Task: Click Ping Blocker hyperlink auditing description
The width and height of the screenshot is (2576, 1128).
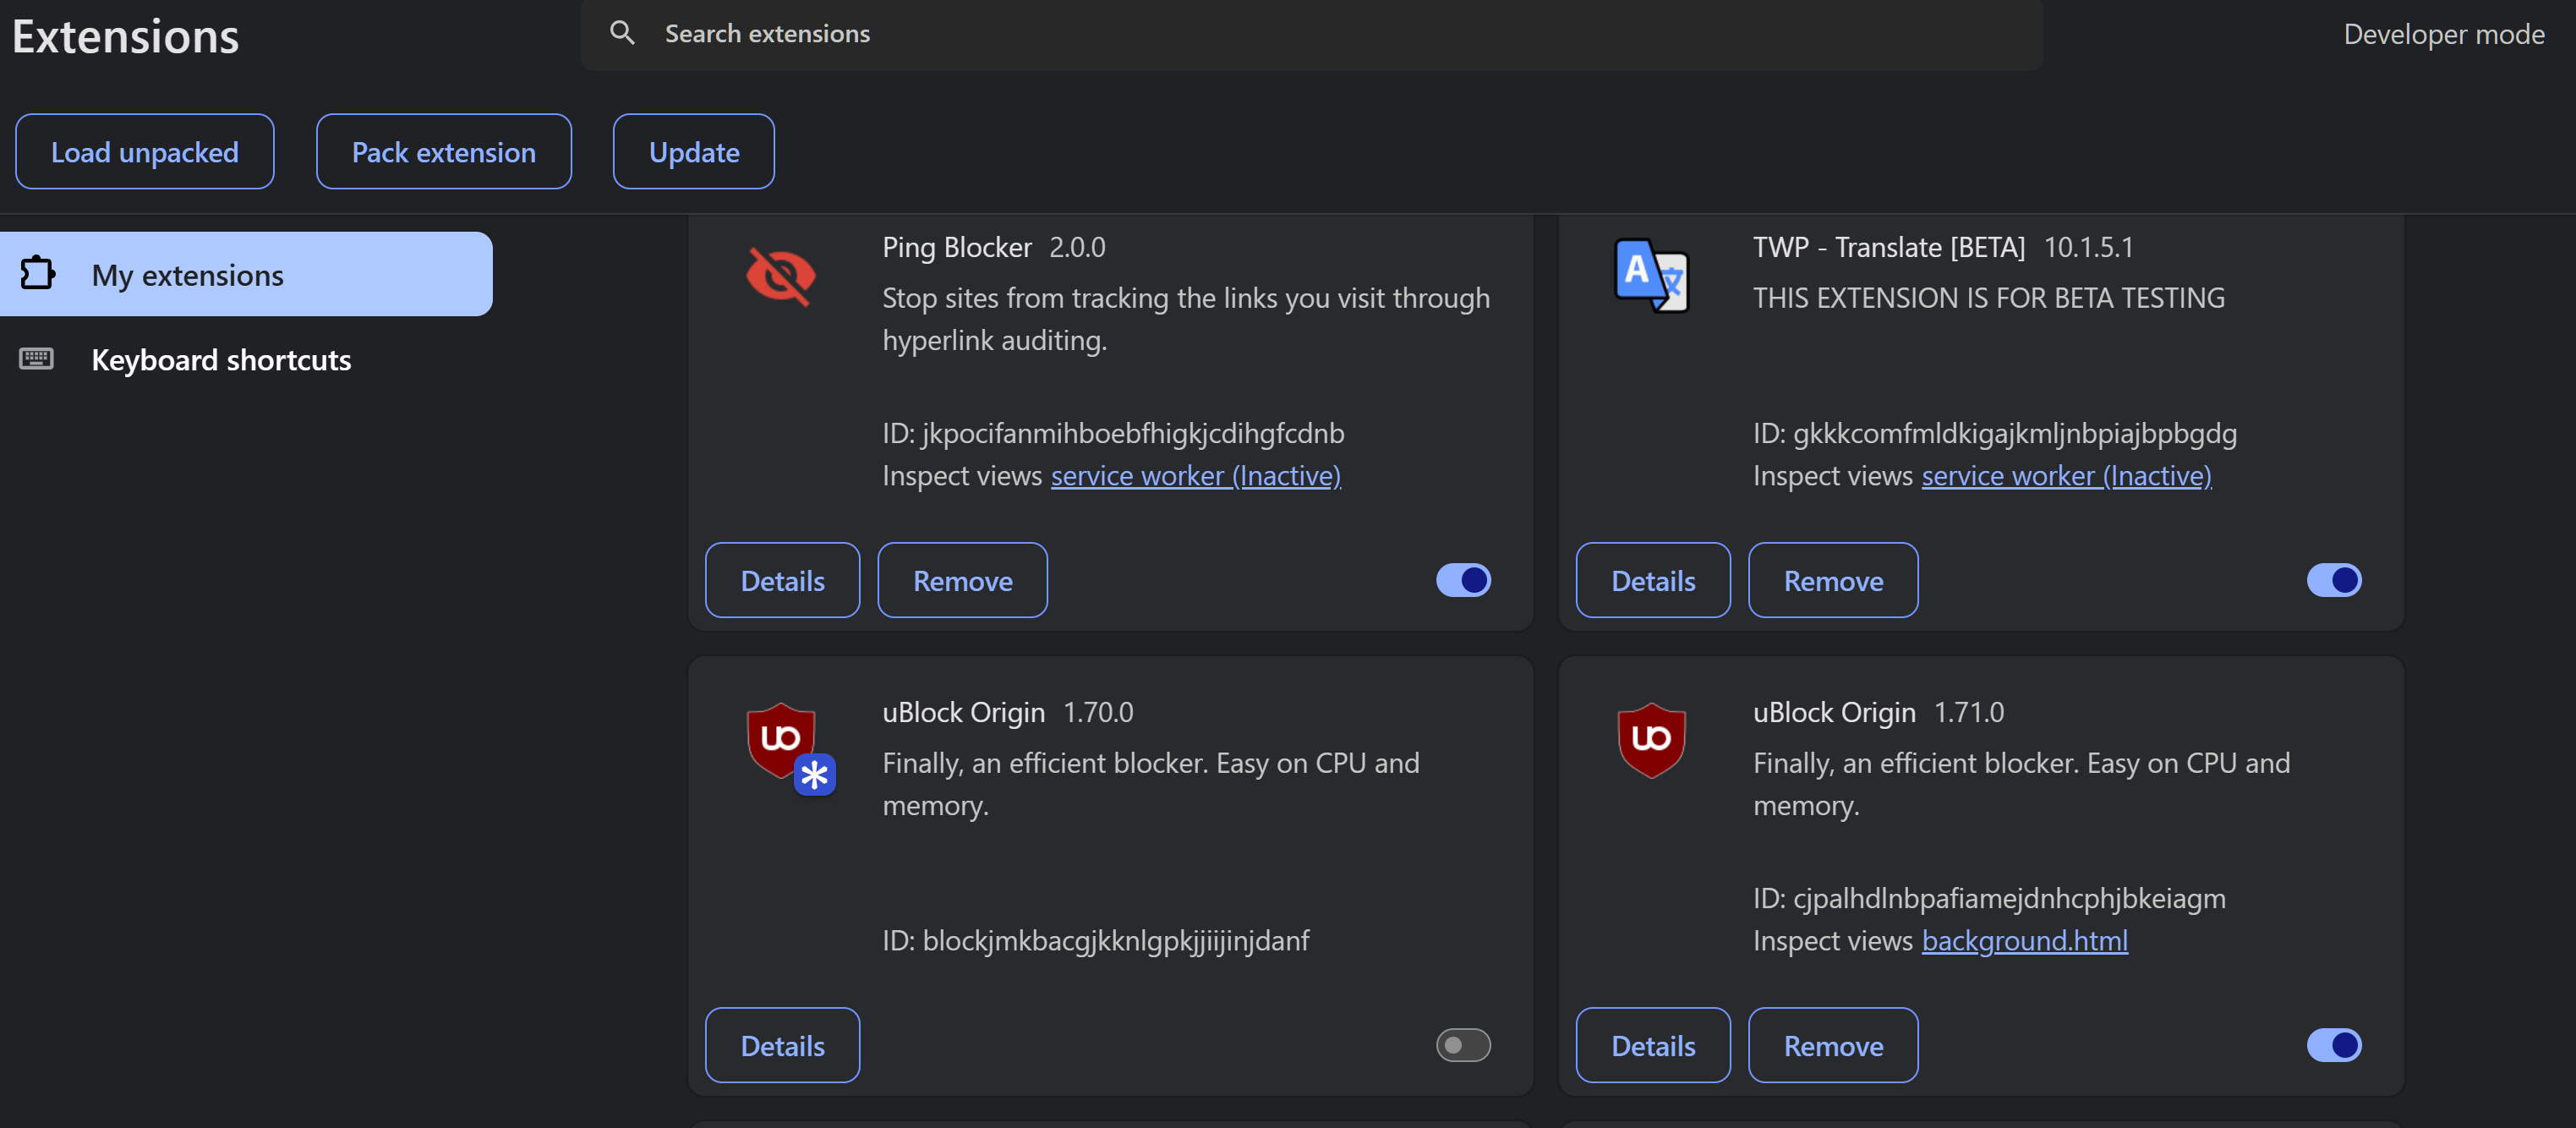Action: (1186, 319)
